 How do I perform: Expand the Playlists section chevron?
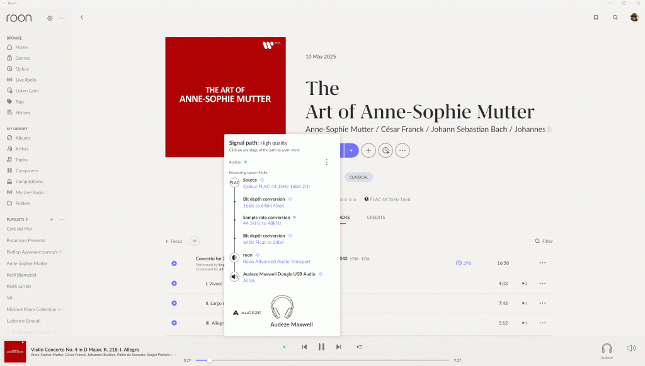point(26,219)
